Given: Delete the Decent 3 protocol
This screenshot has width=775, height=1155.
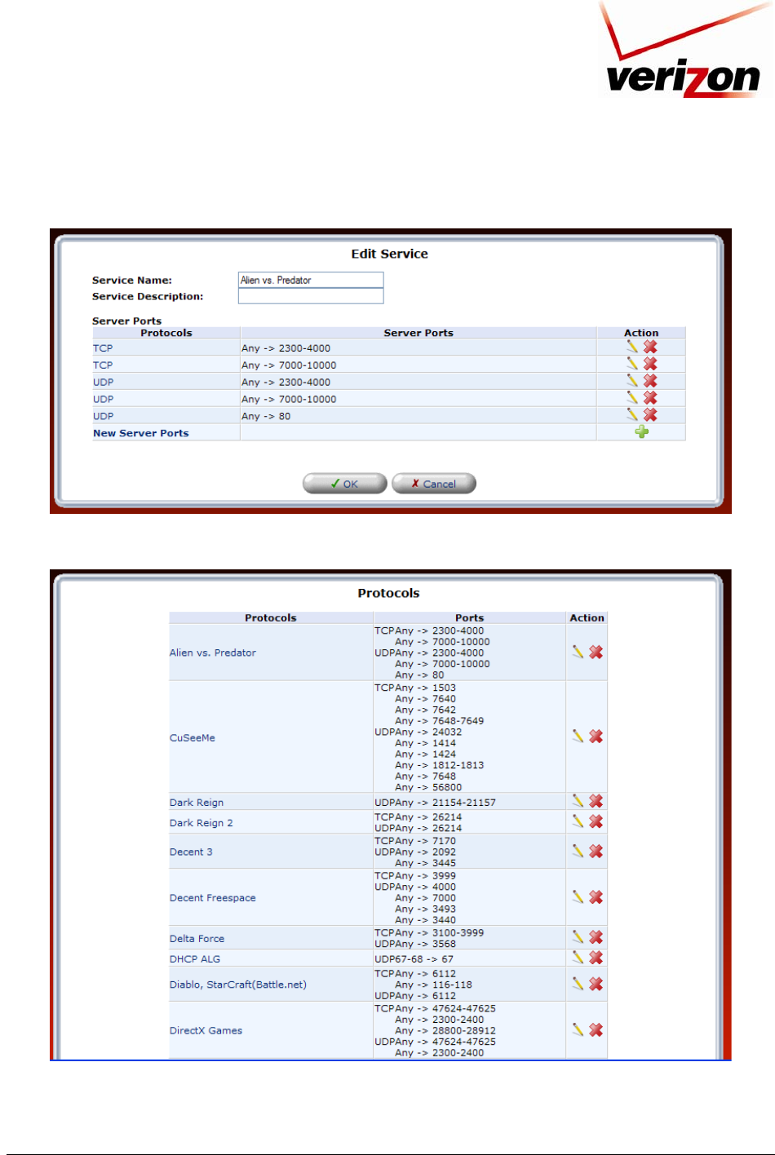Looking at the screenshot, I should (596, 851).
